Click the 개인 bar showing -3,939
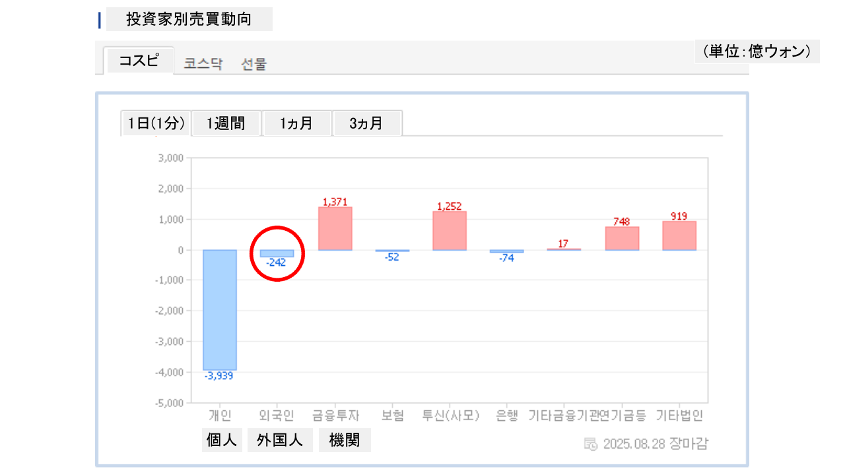Image resolution: width=845 pixels, height=475 pixels. pos(219,309)
